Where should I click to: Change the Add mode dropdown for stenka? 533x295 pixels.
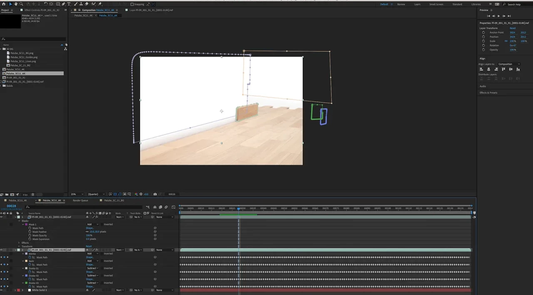pos(92,253)
